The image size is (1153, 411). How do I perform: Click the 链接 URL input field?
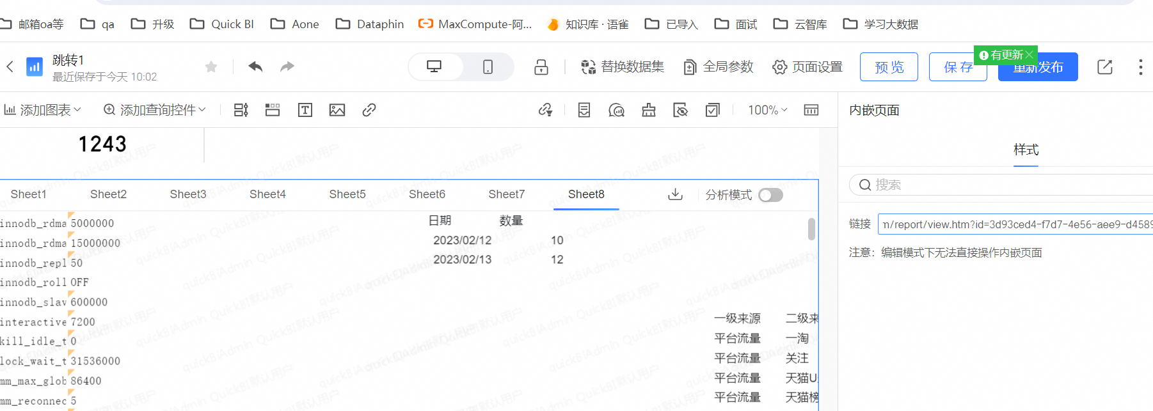click(1015, 224)
